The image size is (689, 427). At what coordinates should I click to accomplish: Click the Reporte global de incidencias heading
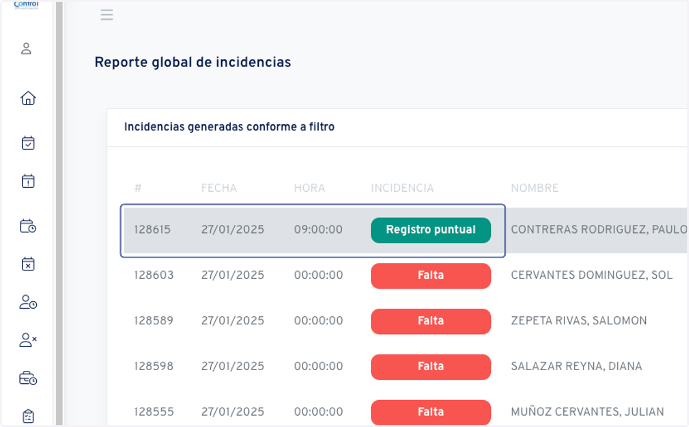pyautogui.click(x=193, y=62)
